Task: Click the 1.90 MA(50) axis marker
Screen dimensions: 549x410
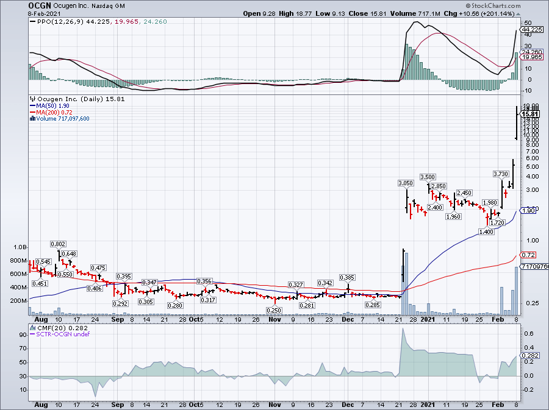Action: pos(528,210)
